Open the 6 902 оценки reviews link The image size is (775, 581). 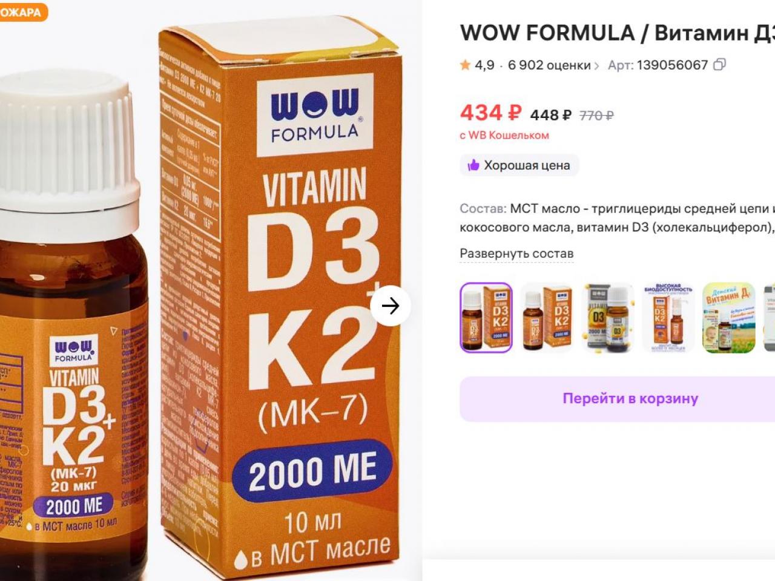tap(549, 65)
